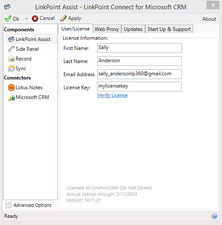
Task: Select the LinkPoint Assist envelope icon
Action: pos(11,39)
